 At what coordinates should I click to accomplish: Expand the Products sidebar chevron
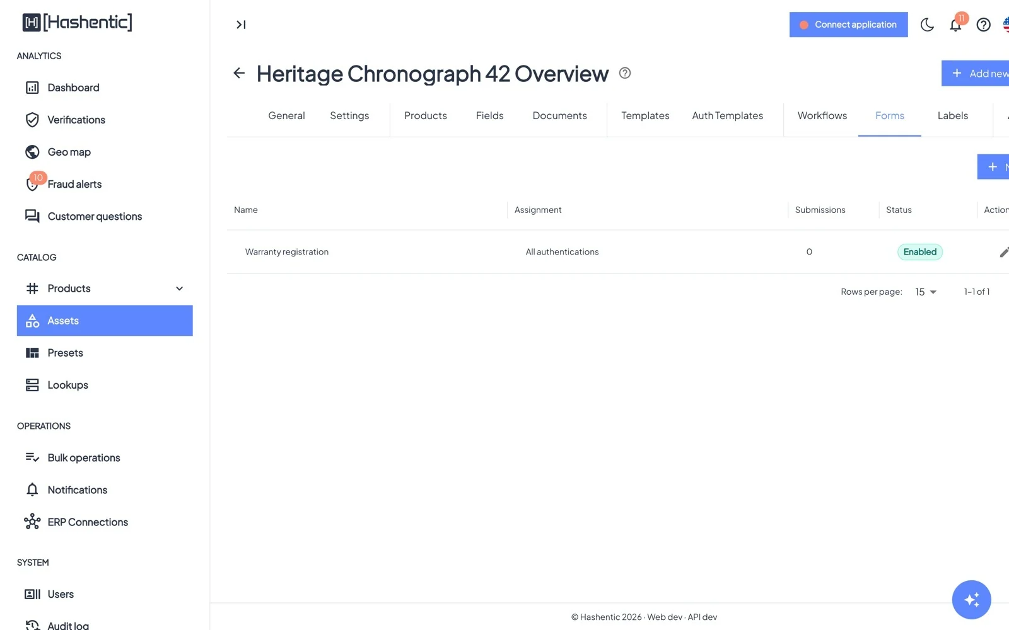click(179, 289)
